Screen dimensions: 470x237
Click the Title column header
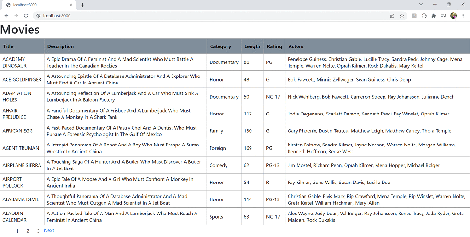click(22, 46)
